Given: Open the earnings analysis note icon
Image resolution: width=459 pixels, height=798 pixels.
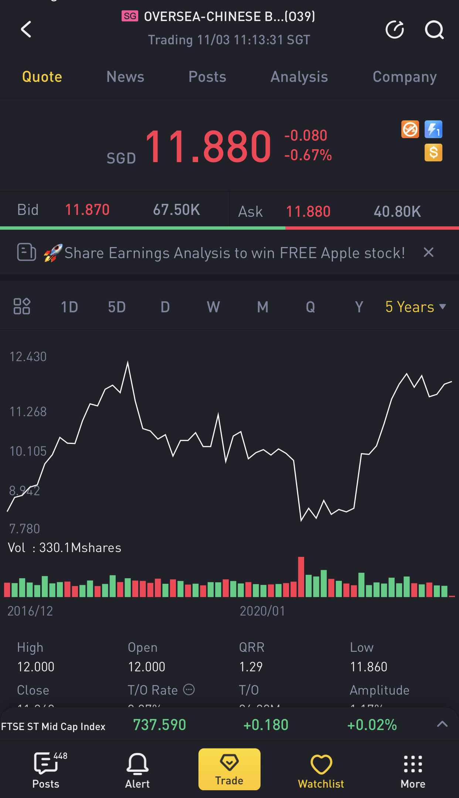Looking at the screenshot, I should pos(27,253).
